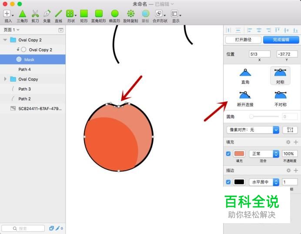Image resolution: width=301 pixels, height=234 pixels.
Task: Click the align horizontal centers icon
Action: 259,30
